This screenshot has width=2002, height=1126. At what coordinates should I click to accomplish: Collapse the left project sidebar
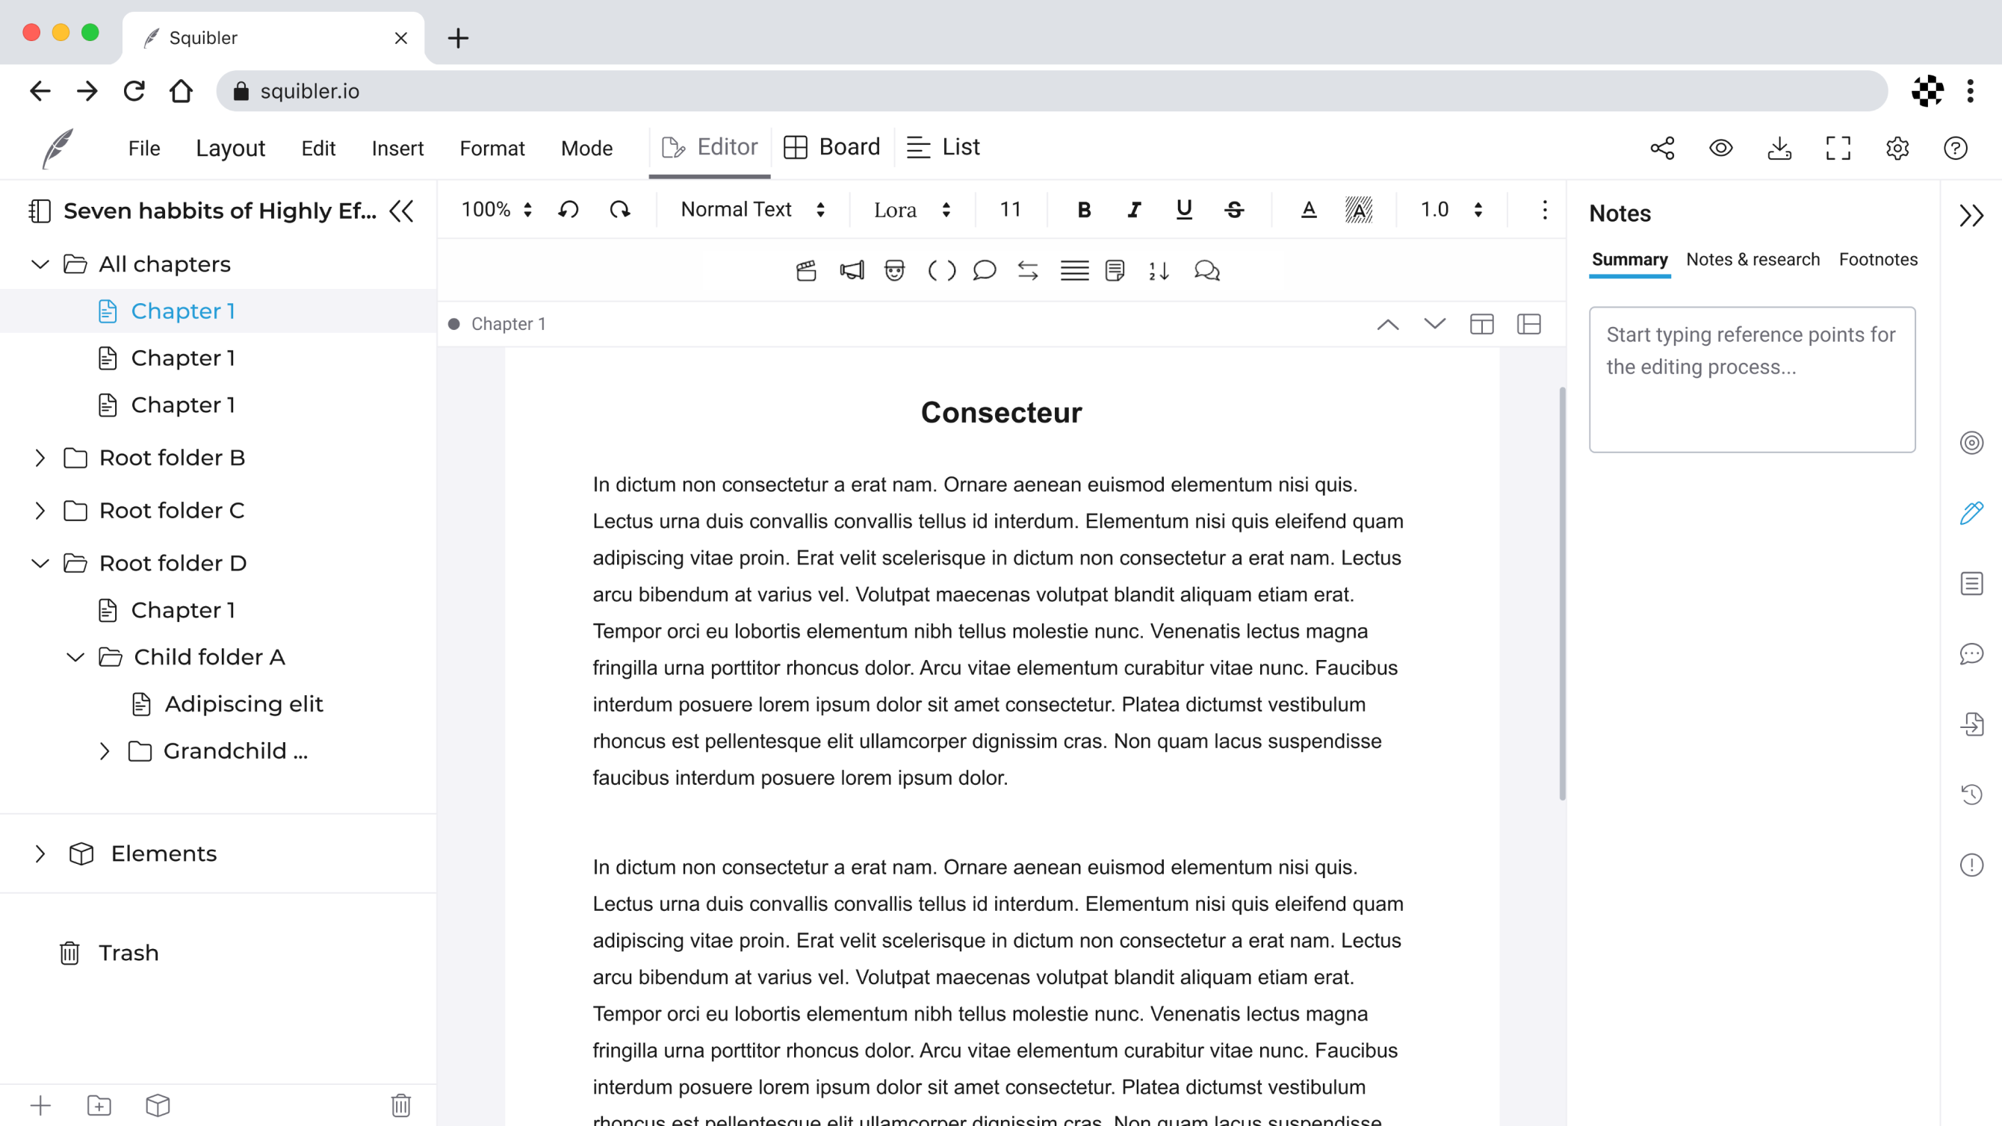click(402, 211)
